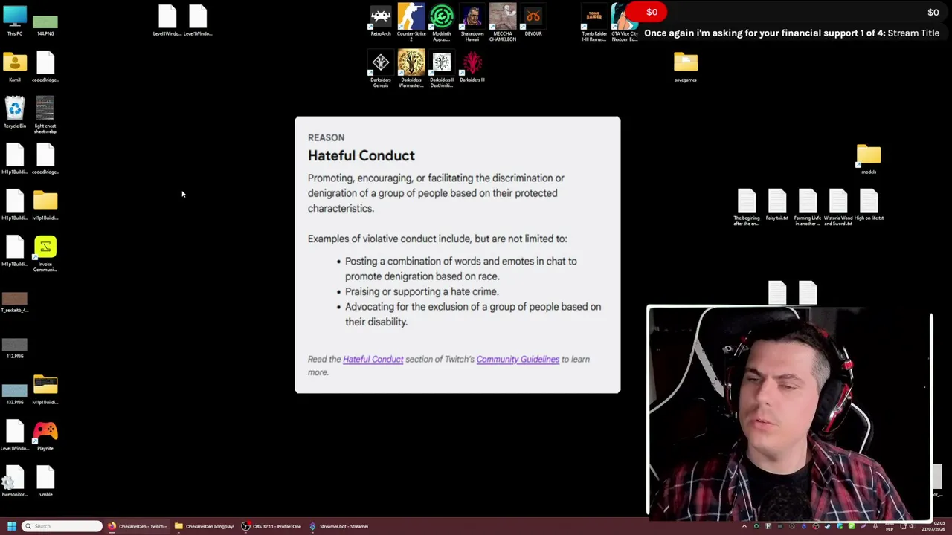952x535 pixels.
Task: Switch to OnecaresDen Twitch Firefox window
Action: (x=138, y=526)
